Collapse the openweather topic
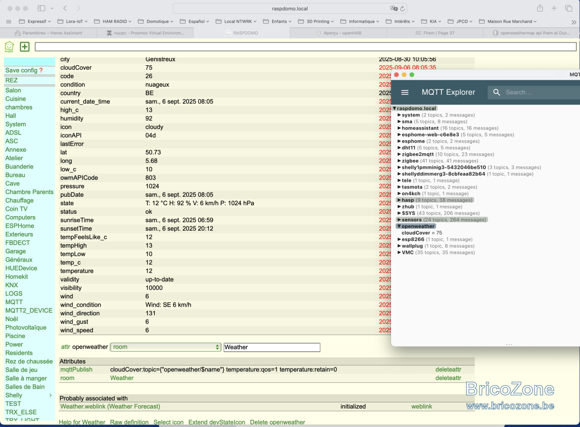 point(399,226)
